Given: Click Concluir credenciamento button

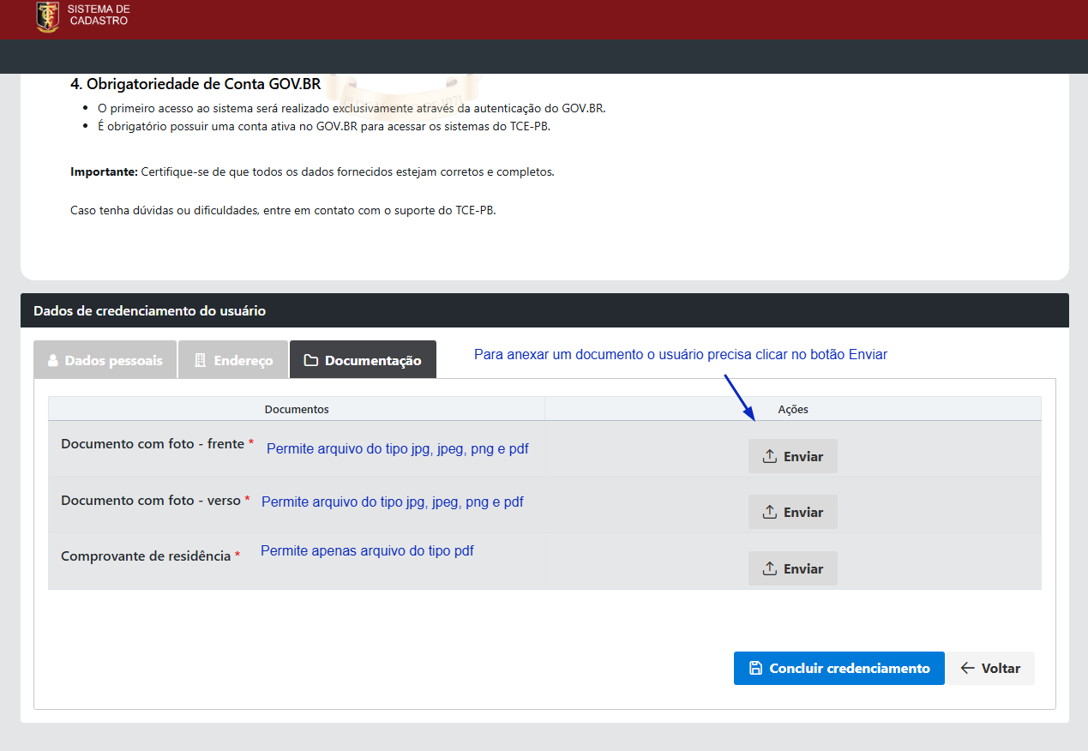Looking at the screenshot, I should pos(839,669).
